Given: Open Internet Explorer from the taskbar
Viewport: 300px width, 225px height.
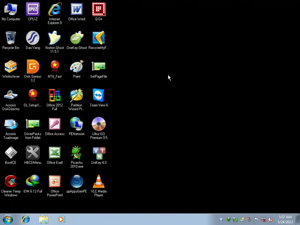Looking at the screenshot, I should click(26, 219).
